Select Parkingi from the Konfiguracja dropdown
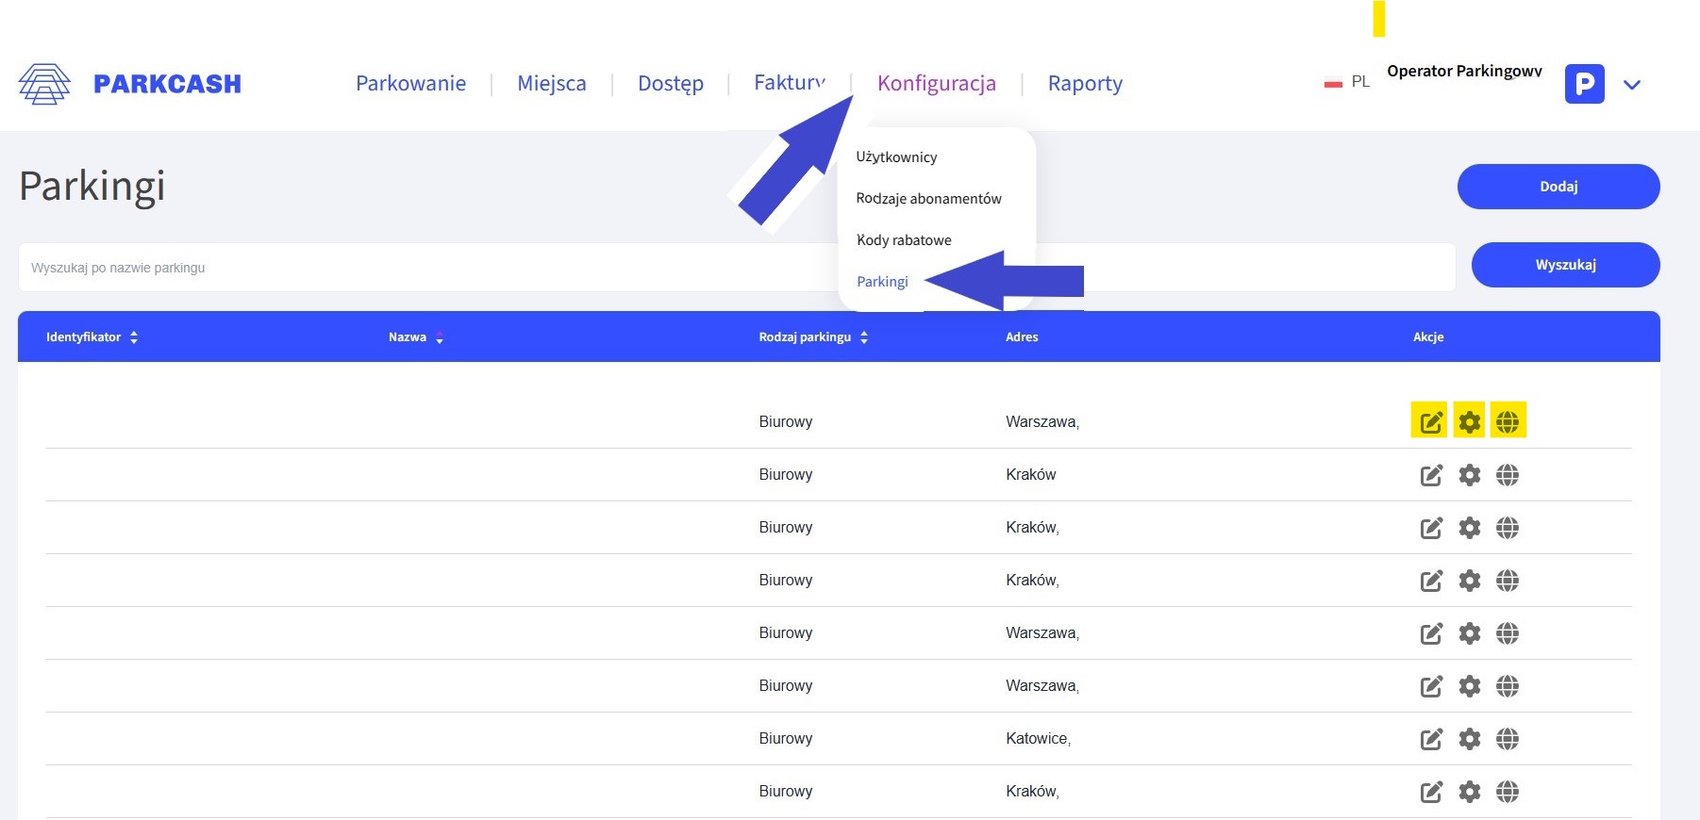 882,282
